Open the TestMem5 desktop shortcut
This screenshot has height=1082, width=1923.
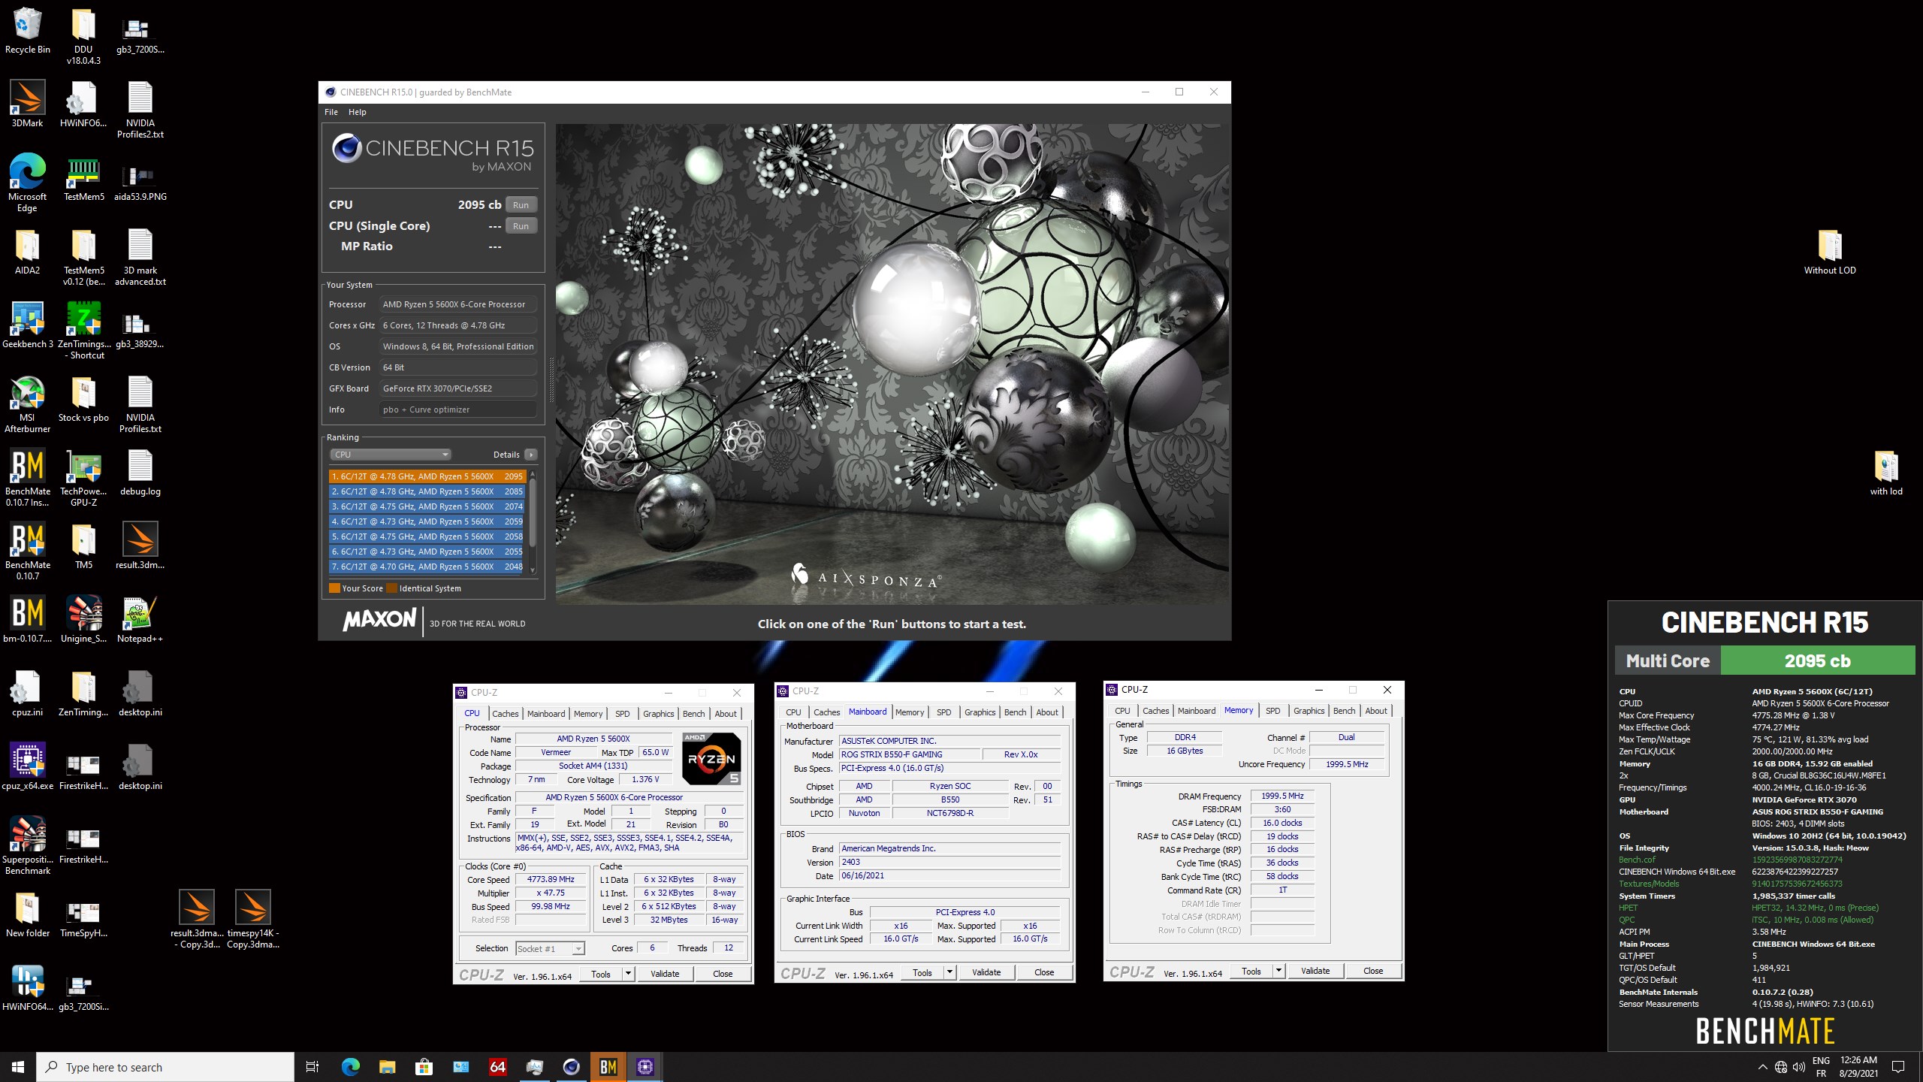coord(83,178)
